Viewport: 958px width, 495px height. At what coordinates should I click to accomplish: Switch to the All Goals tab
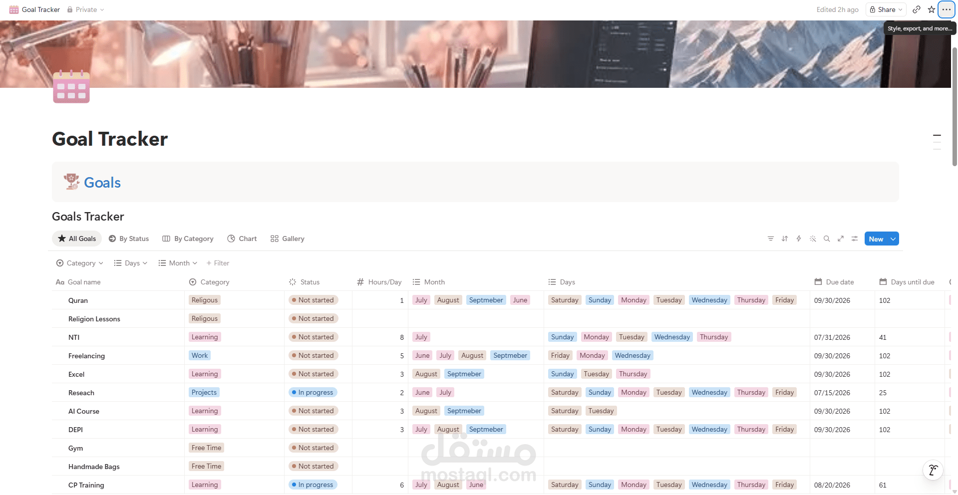pyautogui.click(x=77, y=239)
